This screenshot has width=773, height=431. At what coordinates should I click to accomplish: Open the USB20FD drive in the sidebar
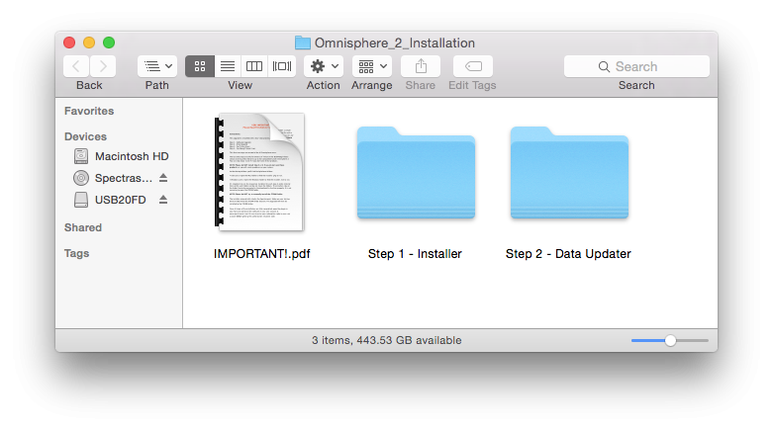coord(121,200)
